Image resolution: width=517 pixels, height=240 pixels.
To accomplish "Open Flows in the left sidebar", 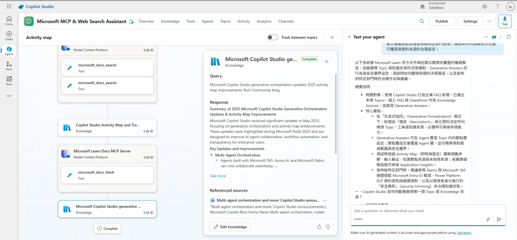I will (x=9, y=66).
